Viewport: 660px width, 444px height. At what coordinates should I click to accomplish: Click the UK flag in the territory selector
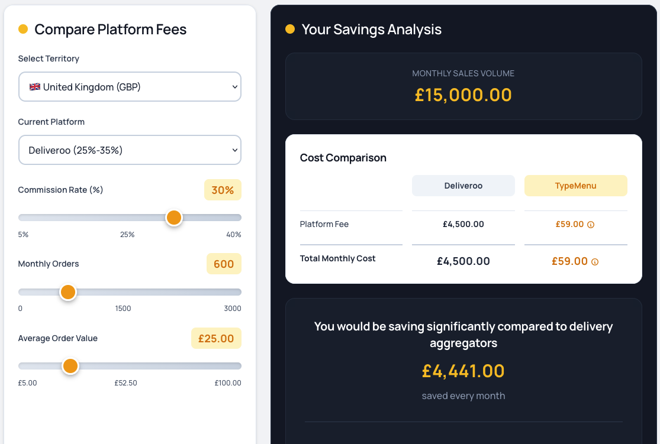click(x=35, y=86)
